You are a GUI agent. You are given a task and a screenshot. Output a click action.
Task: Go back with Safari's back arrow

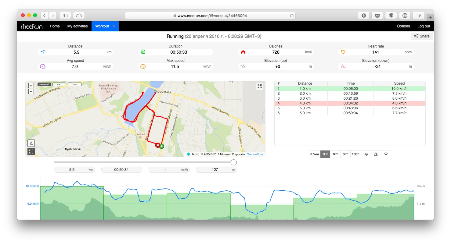[45, 16]
